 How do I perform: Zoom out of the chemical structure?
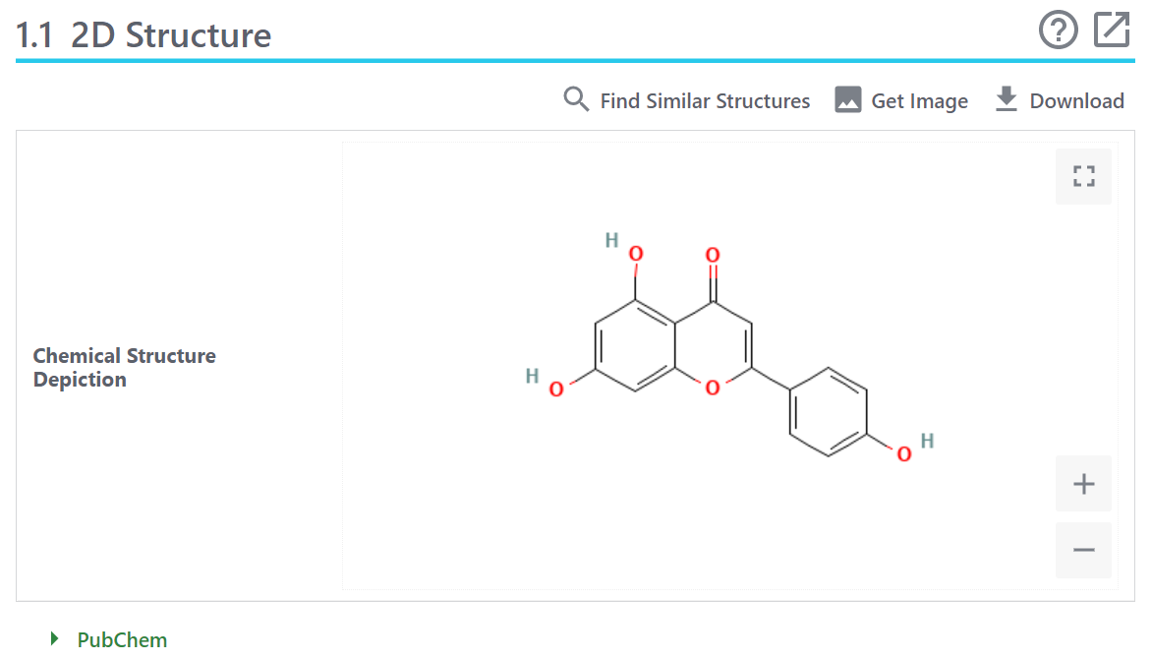coord(1083,550)
